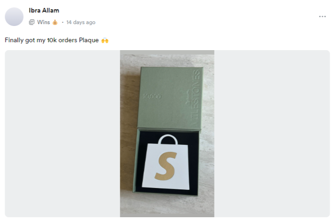Click the green box lid in photo
The width and height of the screenshot is (332, 220).
(170, 98)
